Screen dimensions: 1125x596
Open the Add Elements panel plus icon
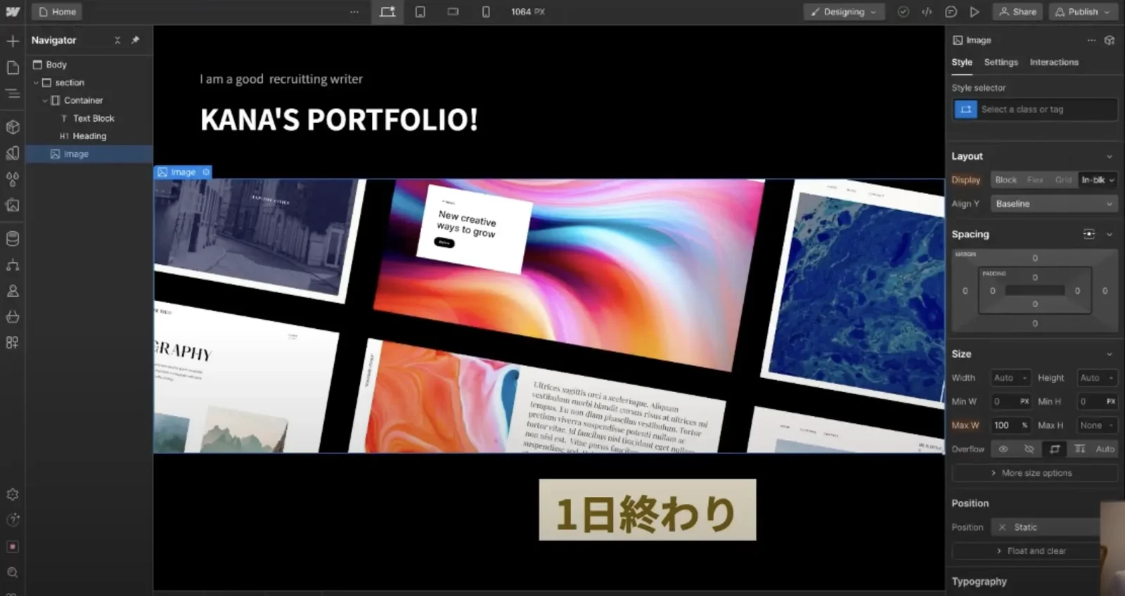coord(13,41)
